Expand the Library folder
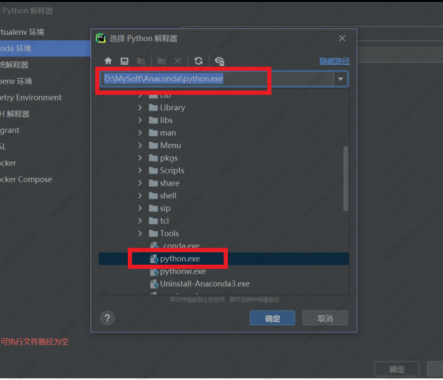Image resolution: width=443 pixels, height=380 pixels. [x=140, y=108]
